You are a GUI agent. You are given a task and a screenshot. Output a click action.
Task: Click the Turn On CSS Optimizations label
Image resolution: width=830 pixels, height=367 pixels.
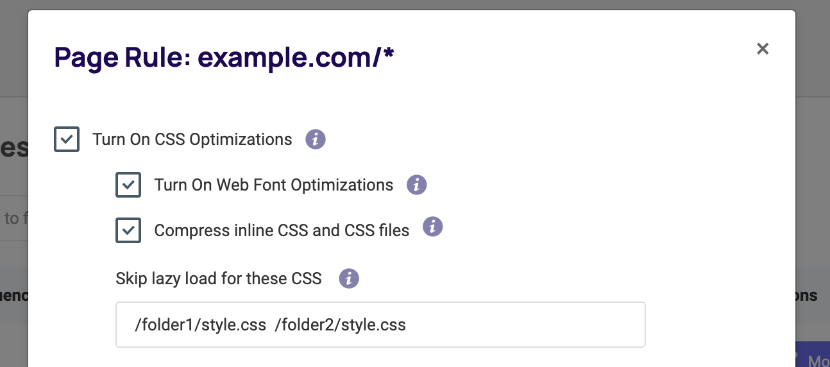pyautogui.click(x=192, y=139)
